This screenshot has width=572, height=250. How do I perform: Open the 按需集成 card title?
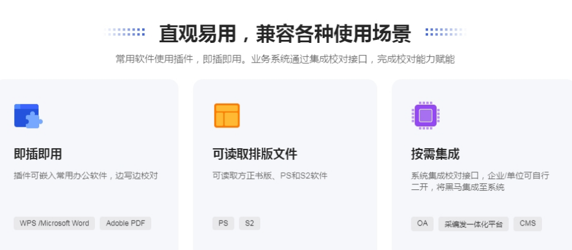pyautogui.click(x=435, y=154)
